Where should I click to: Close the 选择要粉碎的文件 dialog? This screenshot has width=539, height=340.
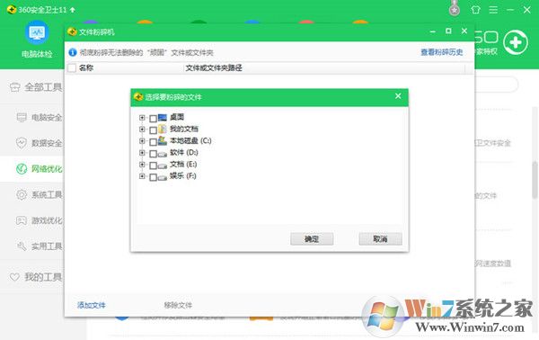click(x=398, y=96)
